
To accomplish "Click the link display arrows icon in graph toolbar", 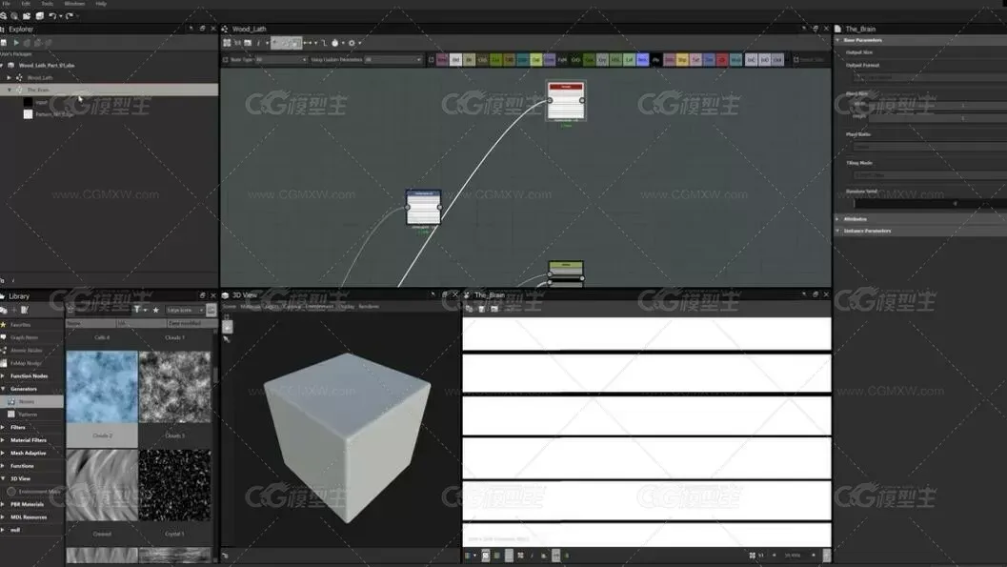I will (308, 43).
